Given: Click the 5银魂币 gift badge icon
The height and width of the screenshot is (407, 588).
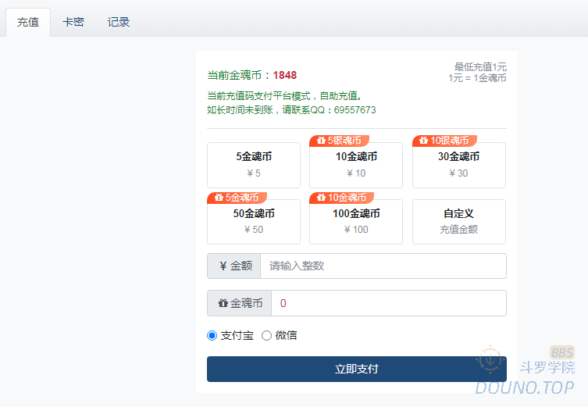Looking at the screenshot, I should point(320,141).
